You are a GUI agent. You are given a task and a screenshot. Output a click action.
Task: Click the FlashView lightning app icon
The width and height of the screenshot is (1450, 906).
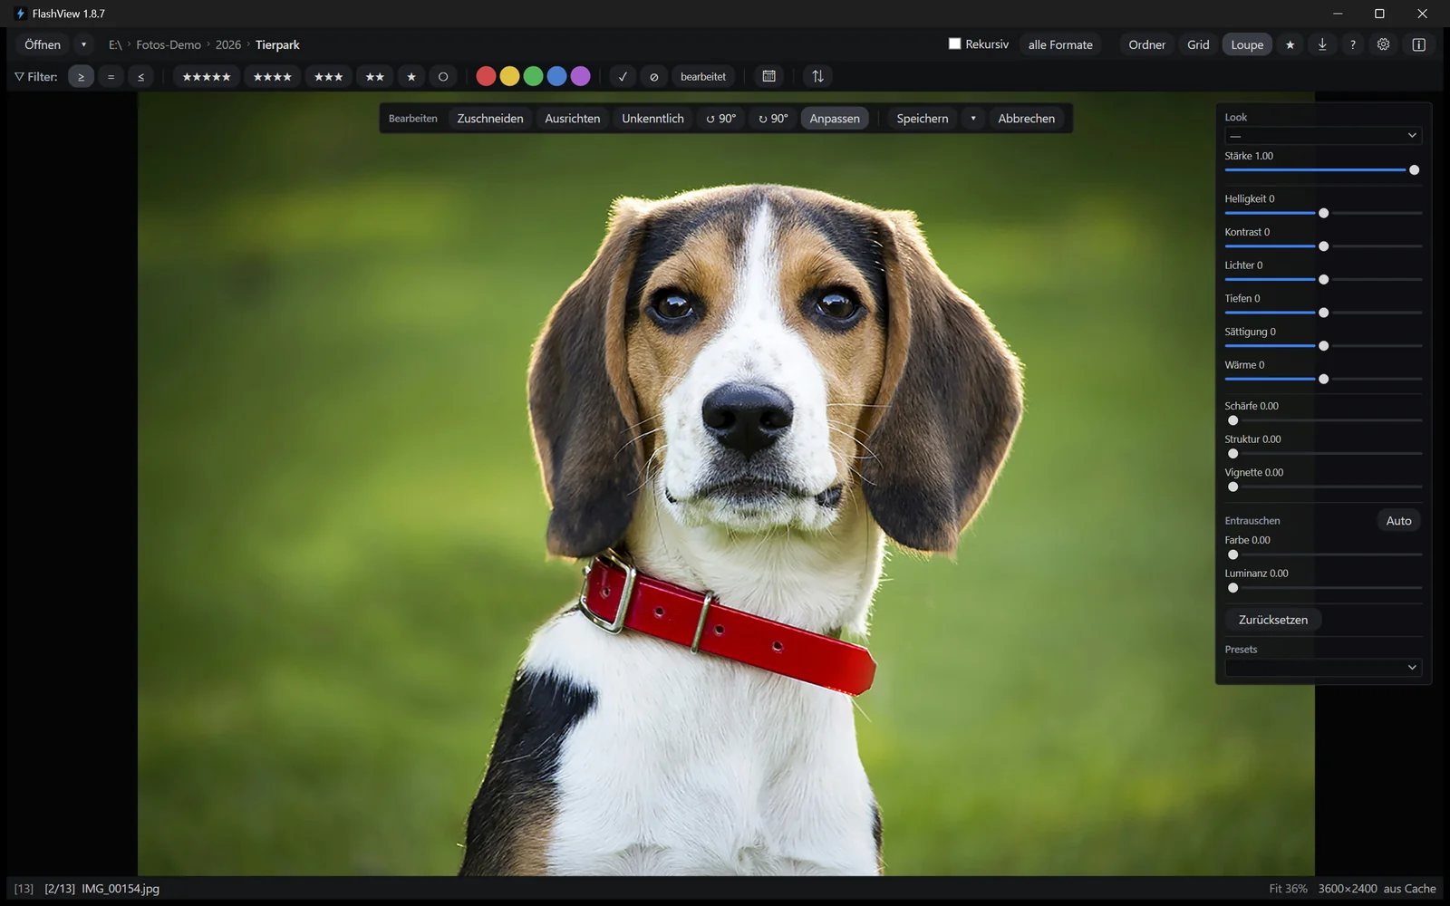pos(20,14)
